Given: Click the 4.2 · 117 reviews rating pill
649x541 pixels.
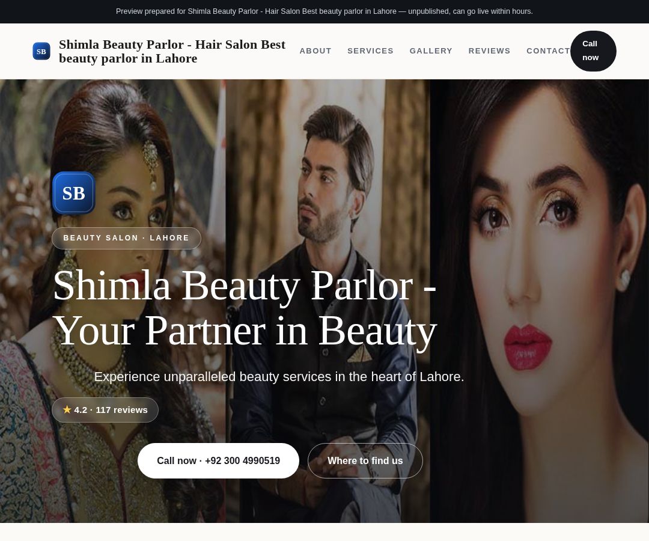Looking at the screenshot, I should [x=105, y=410].
